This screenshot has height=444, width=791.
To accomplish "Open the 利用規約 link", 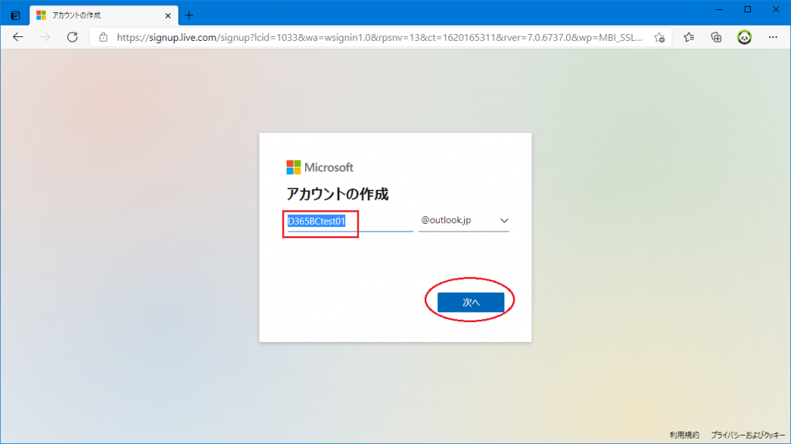I will coord(684,435).
